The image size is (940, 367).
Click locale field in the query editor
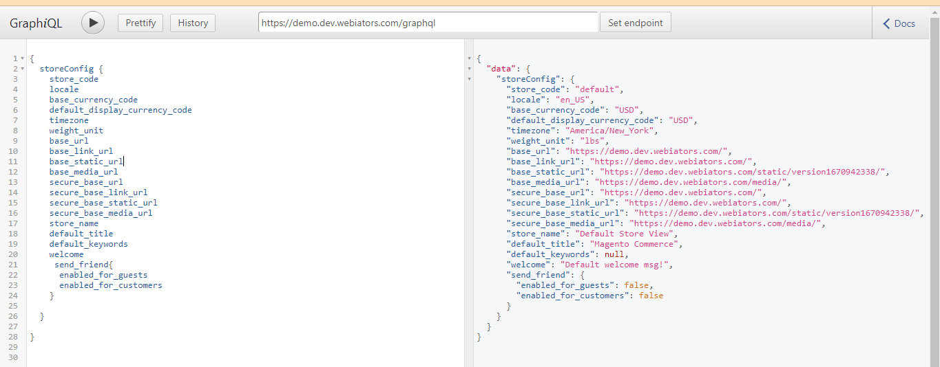coord(64,89)
